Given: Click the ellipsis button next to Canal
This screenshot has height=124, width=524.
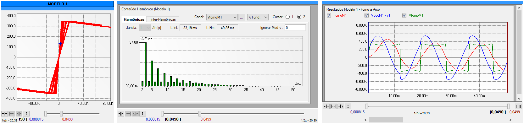Looking at the screenshot, I should [x=242, y=17].
